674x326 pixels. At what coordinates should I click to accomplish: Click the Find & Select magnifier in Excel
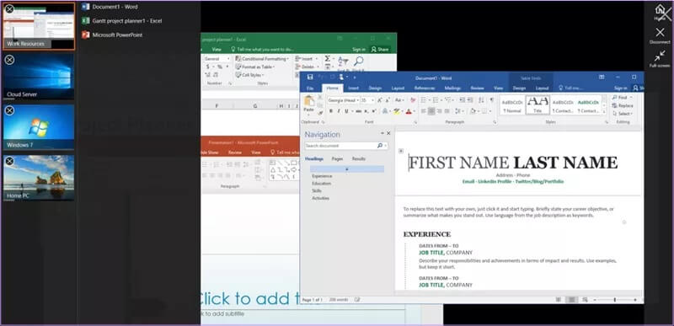click(359, 61)
